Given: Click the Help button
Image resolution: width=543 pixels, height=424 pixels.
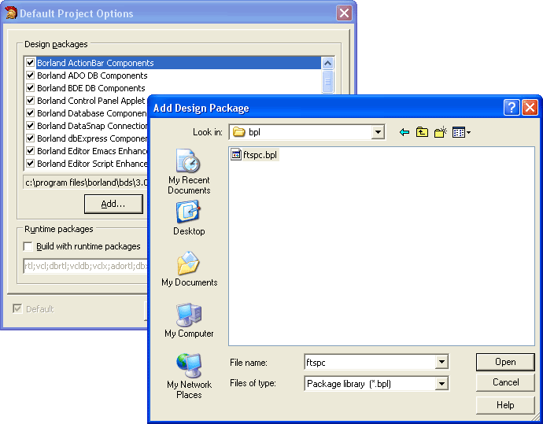Looking at the screenshot, I should coord(505,405).
